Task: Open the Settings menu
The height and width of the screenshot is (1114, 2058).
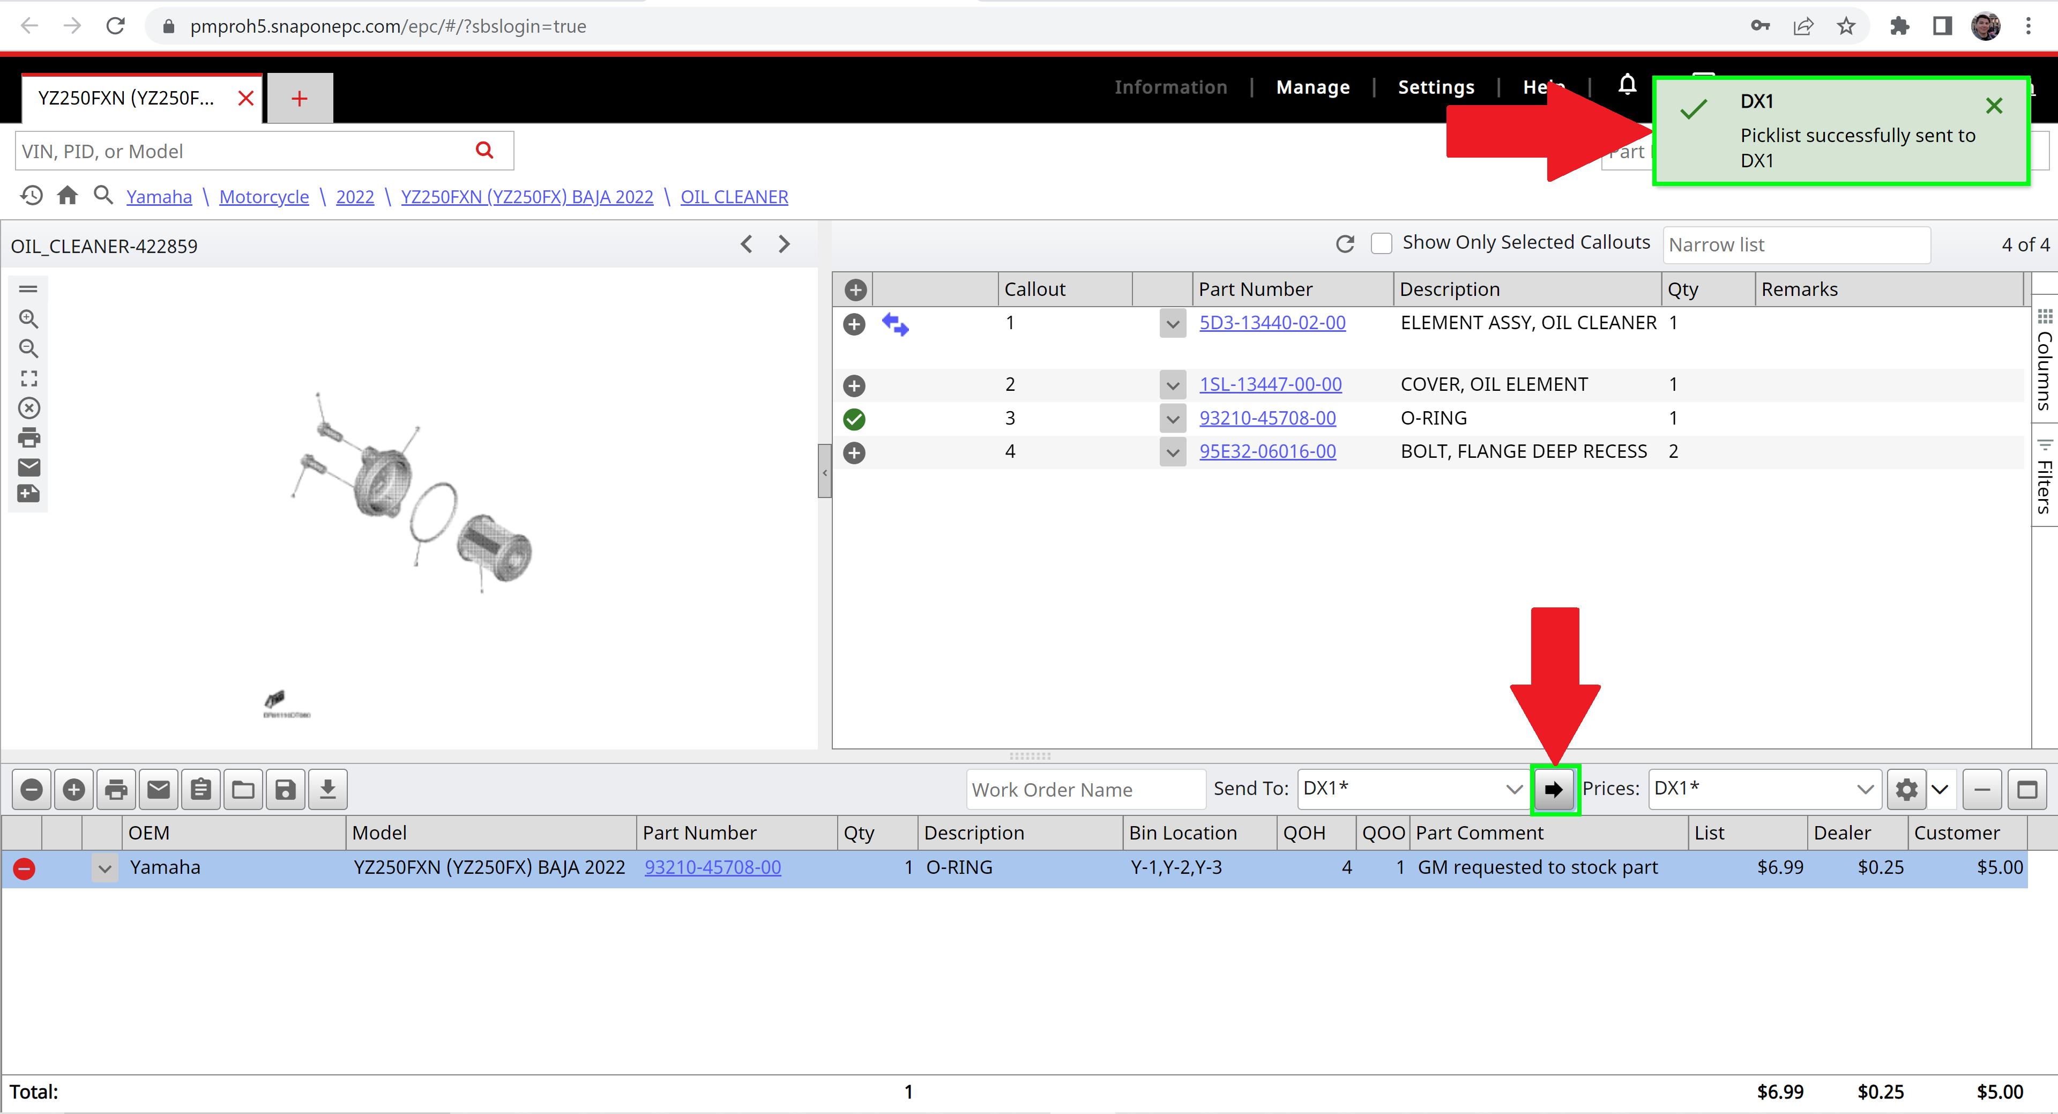Action: [x=1436, y=87]
